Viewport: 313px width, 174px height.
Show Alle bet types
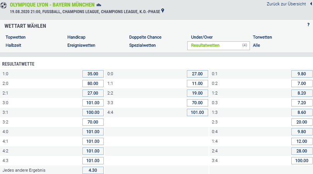[256, 46]
